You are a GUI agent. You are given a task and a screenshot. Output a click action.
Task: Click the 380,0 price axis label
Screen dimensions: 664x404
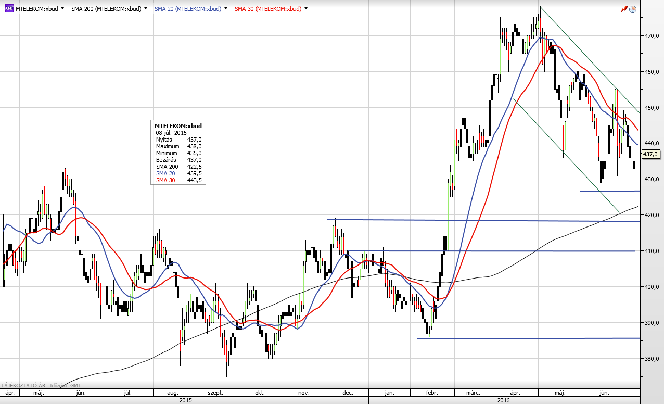[x=652, y=359]
